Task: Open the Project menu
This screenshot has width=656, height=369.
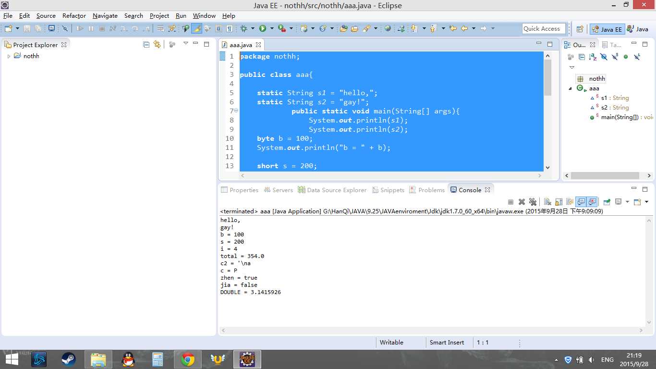Action: (159, 15)
